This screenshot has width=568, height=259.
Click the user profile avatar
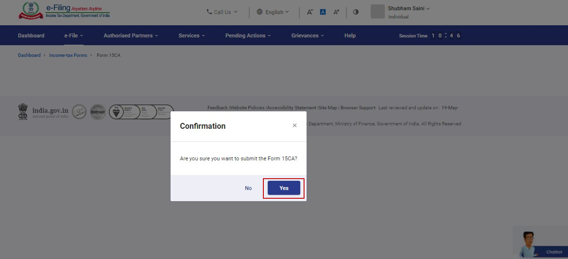click(x=377, y=12)
